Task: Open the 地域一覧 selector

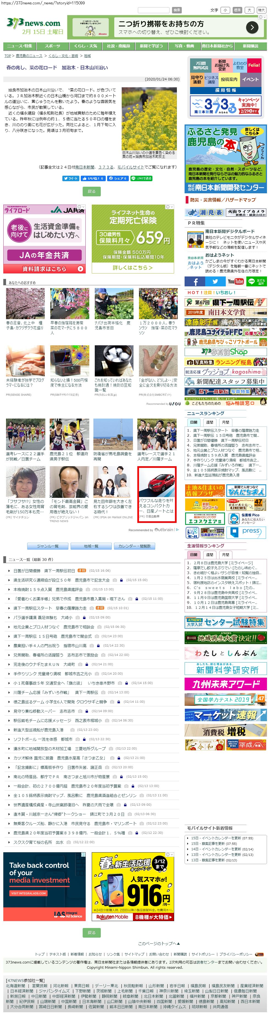Action: (91, 546)
